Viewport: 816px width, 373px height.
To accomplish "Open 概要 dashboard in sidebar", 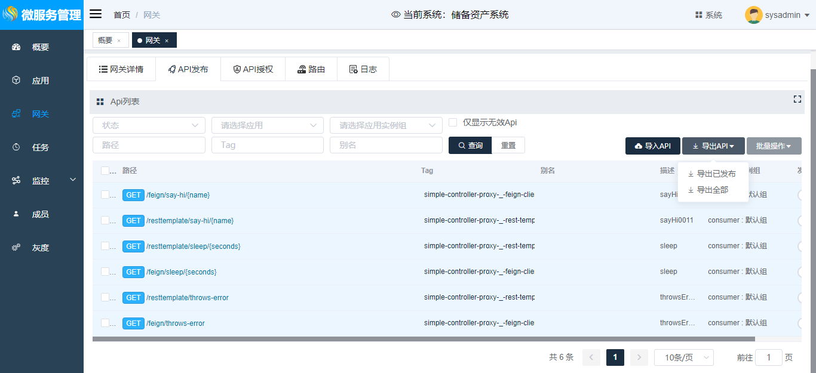I will (x=16, y=47).
